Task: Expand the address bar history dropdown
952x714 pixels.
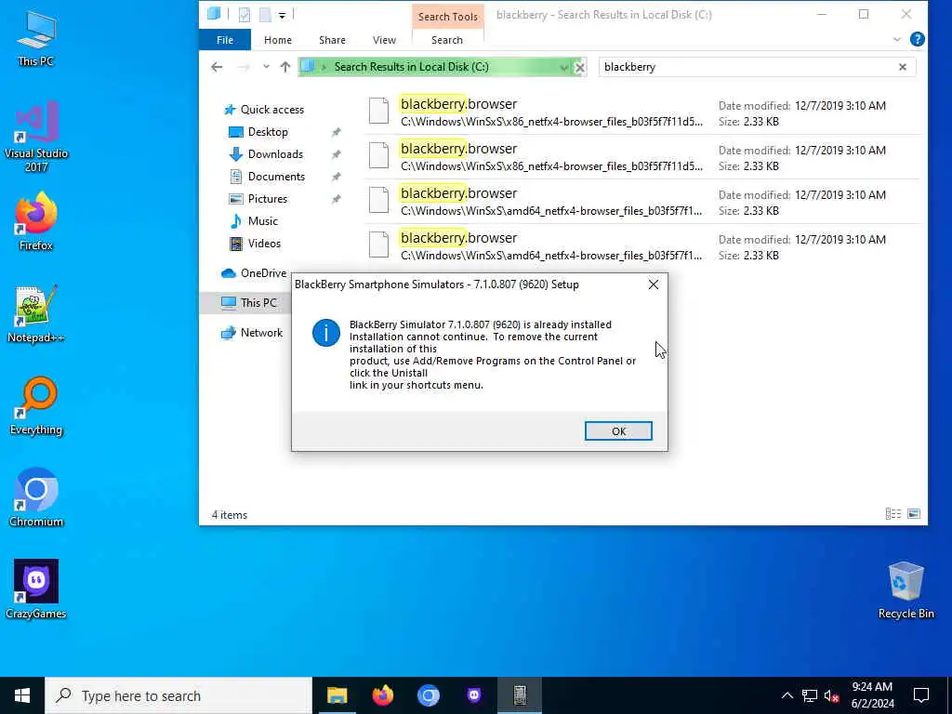Action: [x=564, y=67]
